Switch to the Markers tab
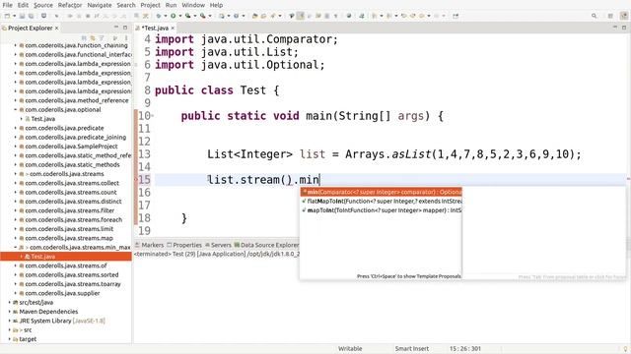 pos(149,245)
